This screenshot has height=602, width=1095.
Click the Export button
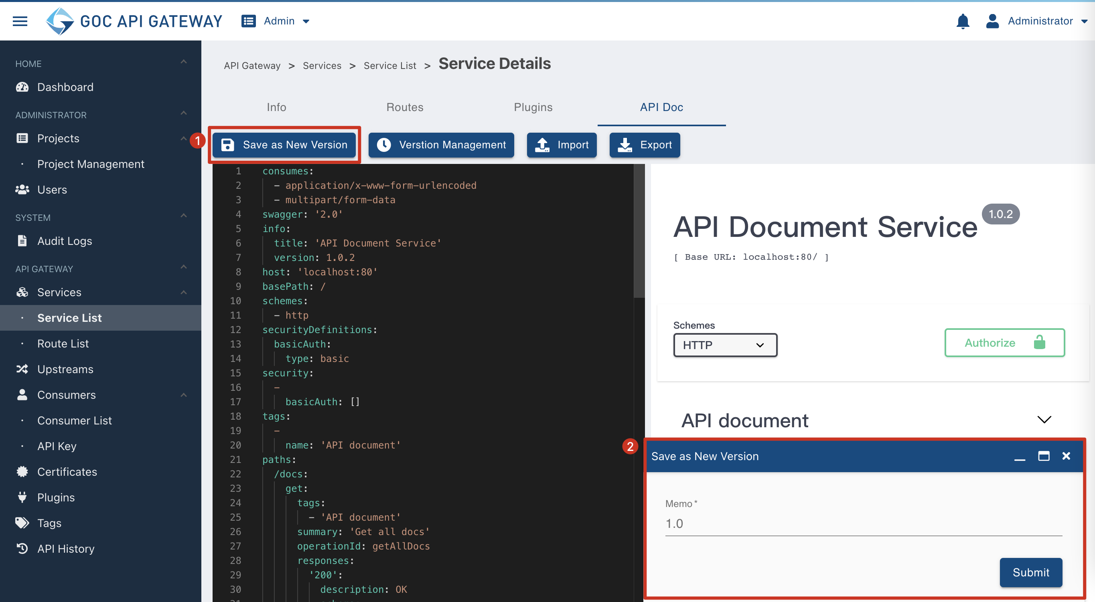point(645,145)
